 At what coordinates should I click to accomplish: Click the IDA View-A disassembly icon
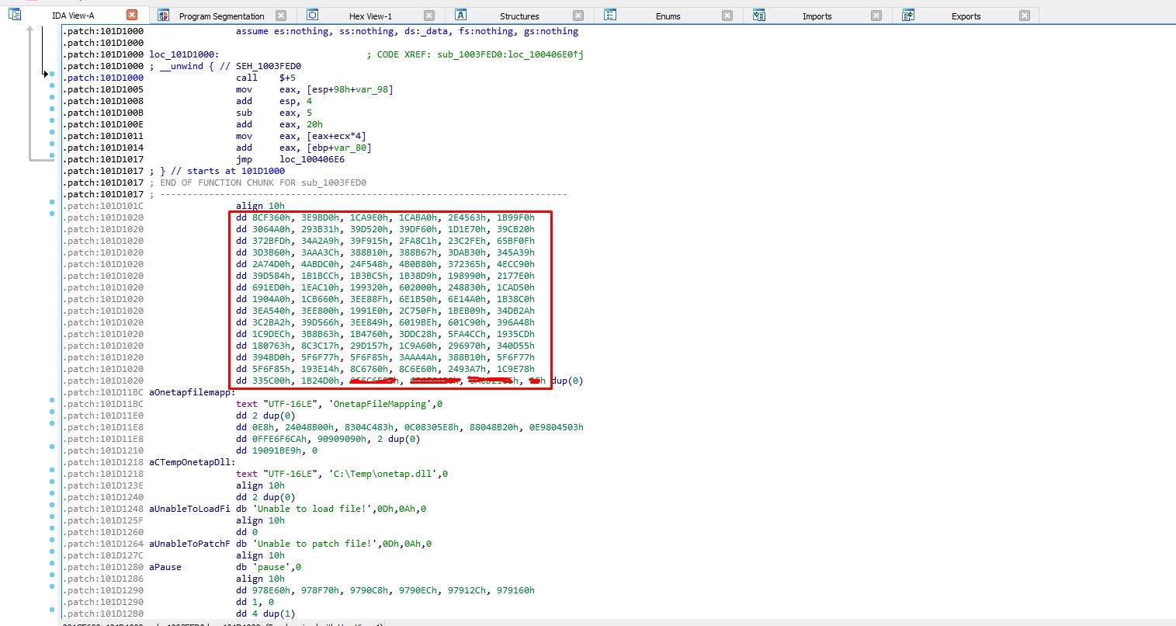[15, 15]
